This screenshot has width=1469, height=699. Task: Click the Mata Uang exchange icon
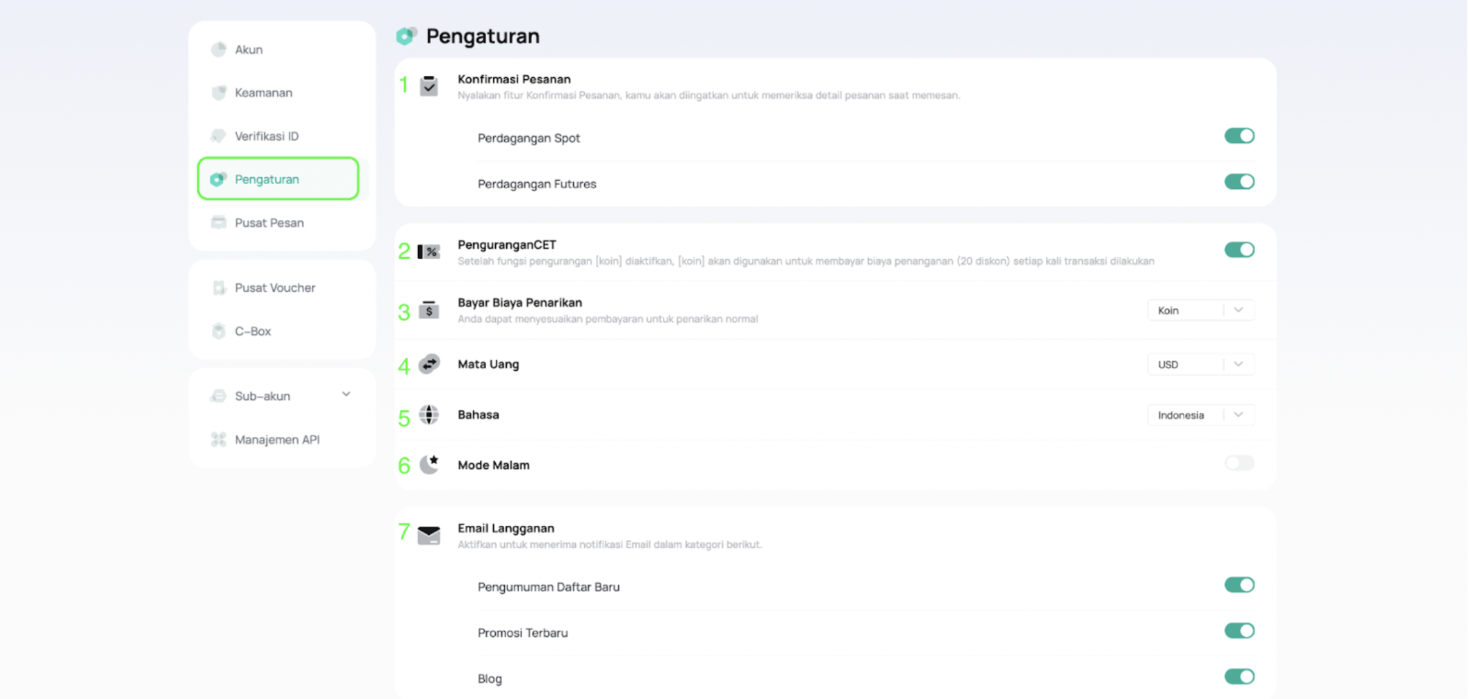(x=429, y=364)
